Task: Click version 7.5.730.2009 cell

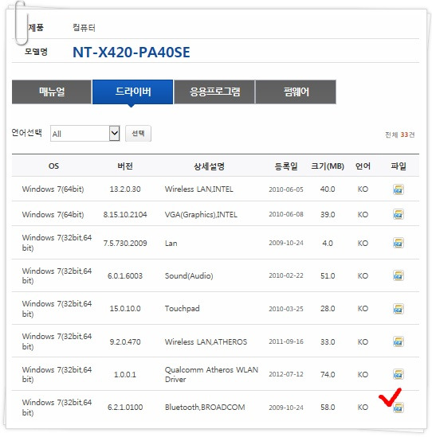Action: [125, 243]
